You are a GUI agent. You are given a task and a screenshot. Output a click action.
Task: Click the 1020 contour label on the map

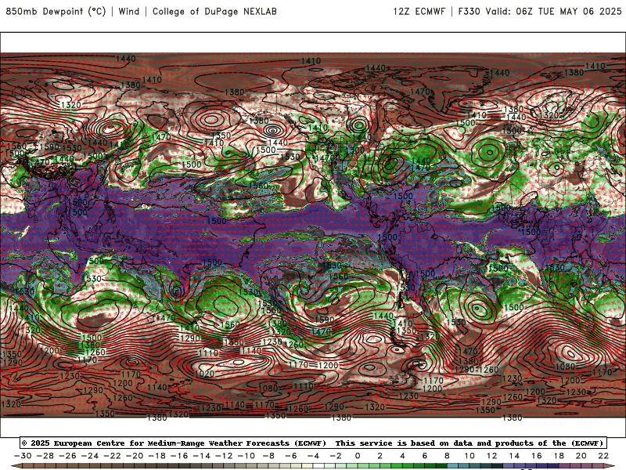pyautogui.click(x=205, y=374)
